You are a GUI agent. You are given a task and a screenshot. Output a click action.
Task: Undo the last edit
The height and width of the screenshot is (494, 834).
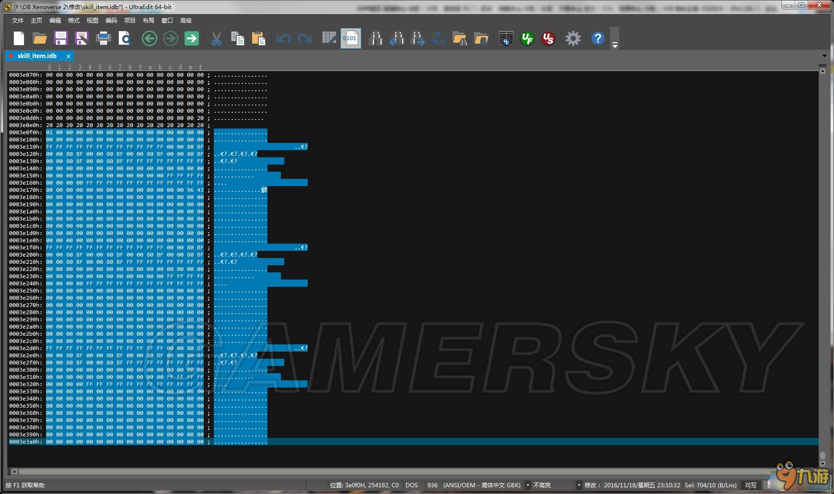click(x=283, y=38)
